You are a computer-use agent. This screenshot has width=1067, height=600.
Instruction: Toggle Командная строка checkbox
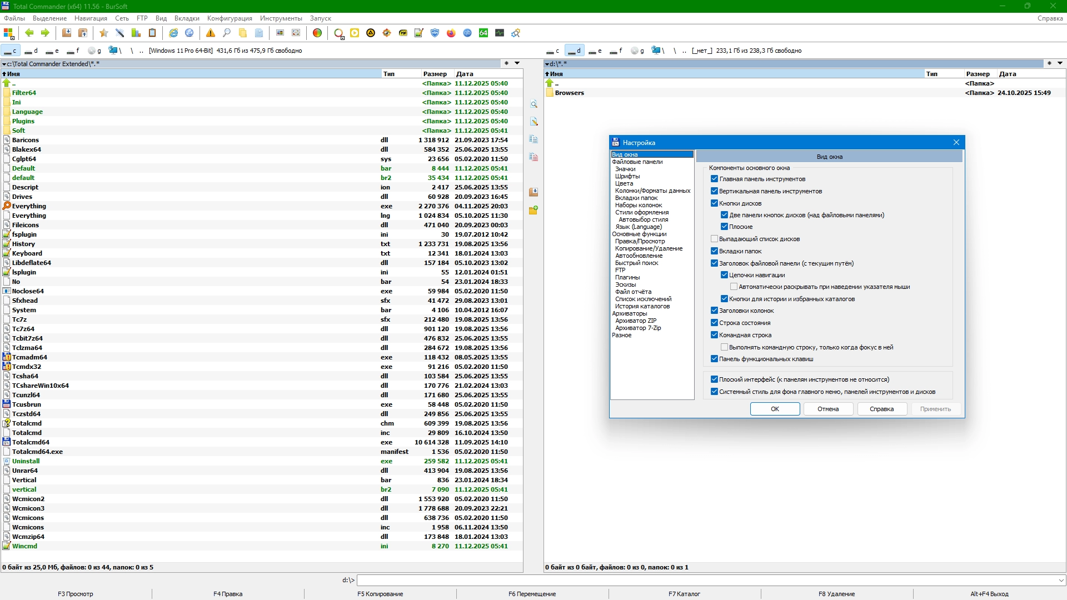(x=715, y=335)
